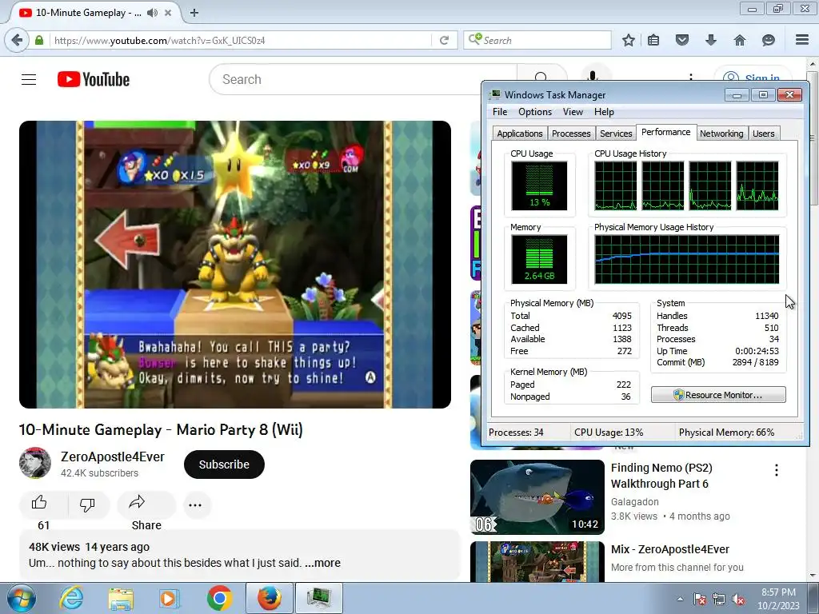The image size is (819, 614).
Task: Launch Internet Explorer from taskbar
Action: [x=71, y=598]
